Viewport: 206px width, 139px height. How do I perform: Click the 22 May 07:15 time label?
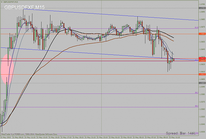point(150,137)
